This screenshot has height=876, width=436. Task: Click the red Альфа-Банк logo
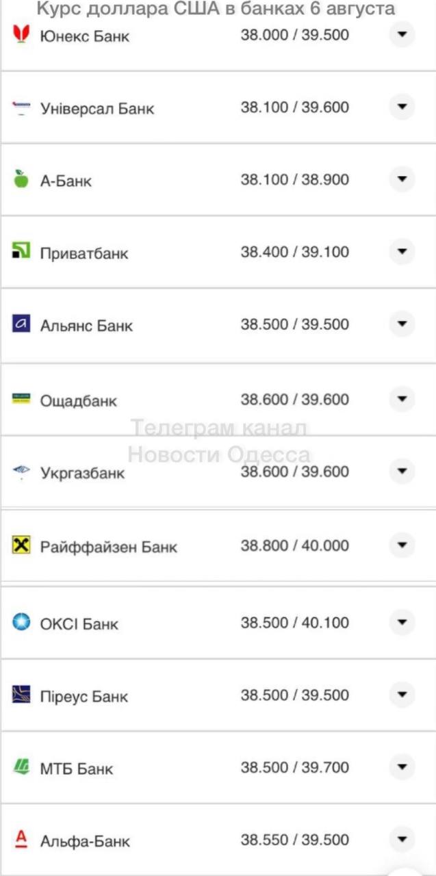tap(21, 839)
